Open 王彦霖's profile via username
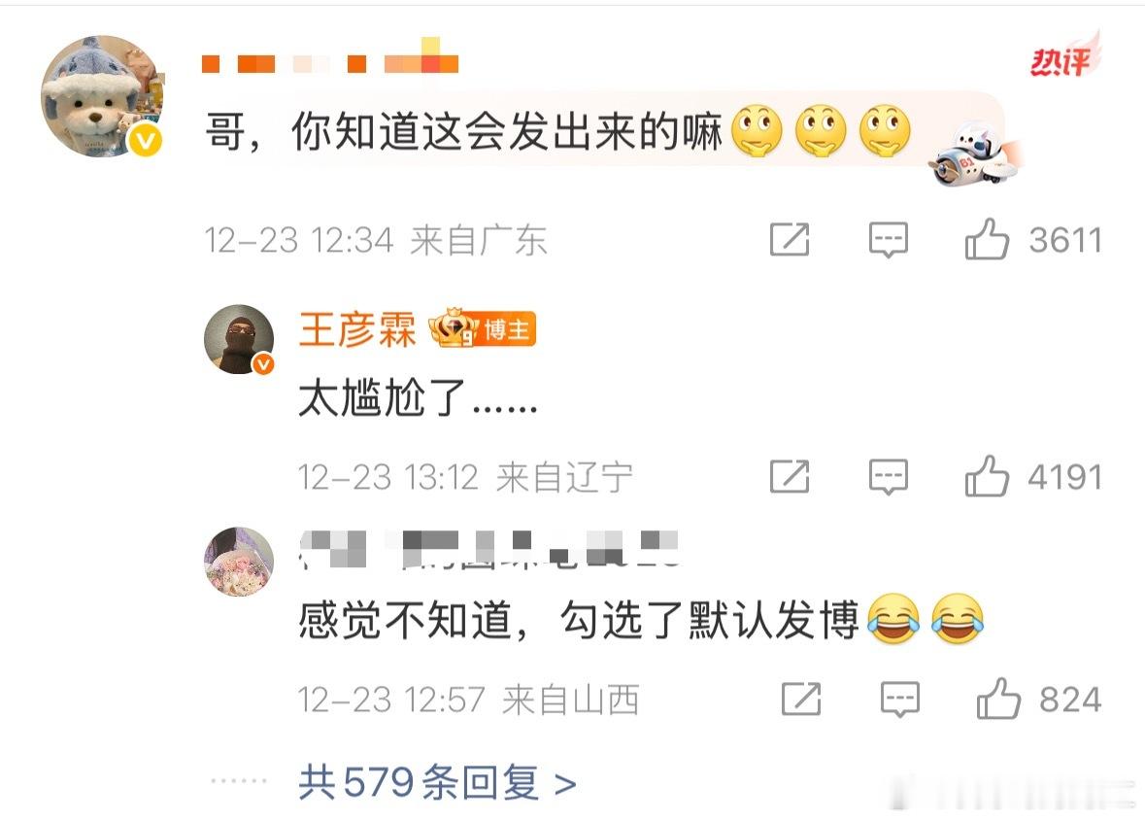The width and height of the screenshot is (1145, 821). click(357, 329)
